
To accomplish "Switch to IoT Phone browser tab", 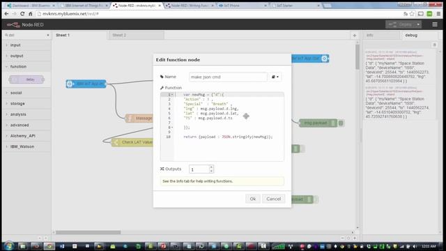I will pyautogui.click(x=243, y=6).
